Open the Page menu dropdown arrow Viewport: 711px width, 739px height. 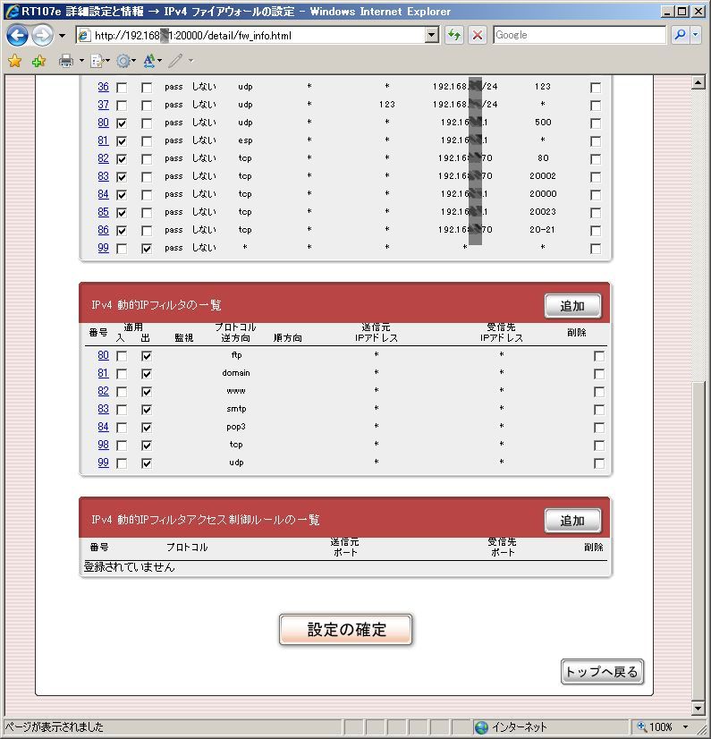(x=108, y=61)
